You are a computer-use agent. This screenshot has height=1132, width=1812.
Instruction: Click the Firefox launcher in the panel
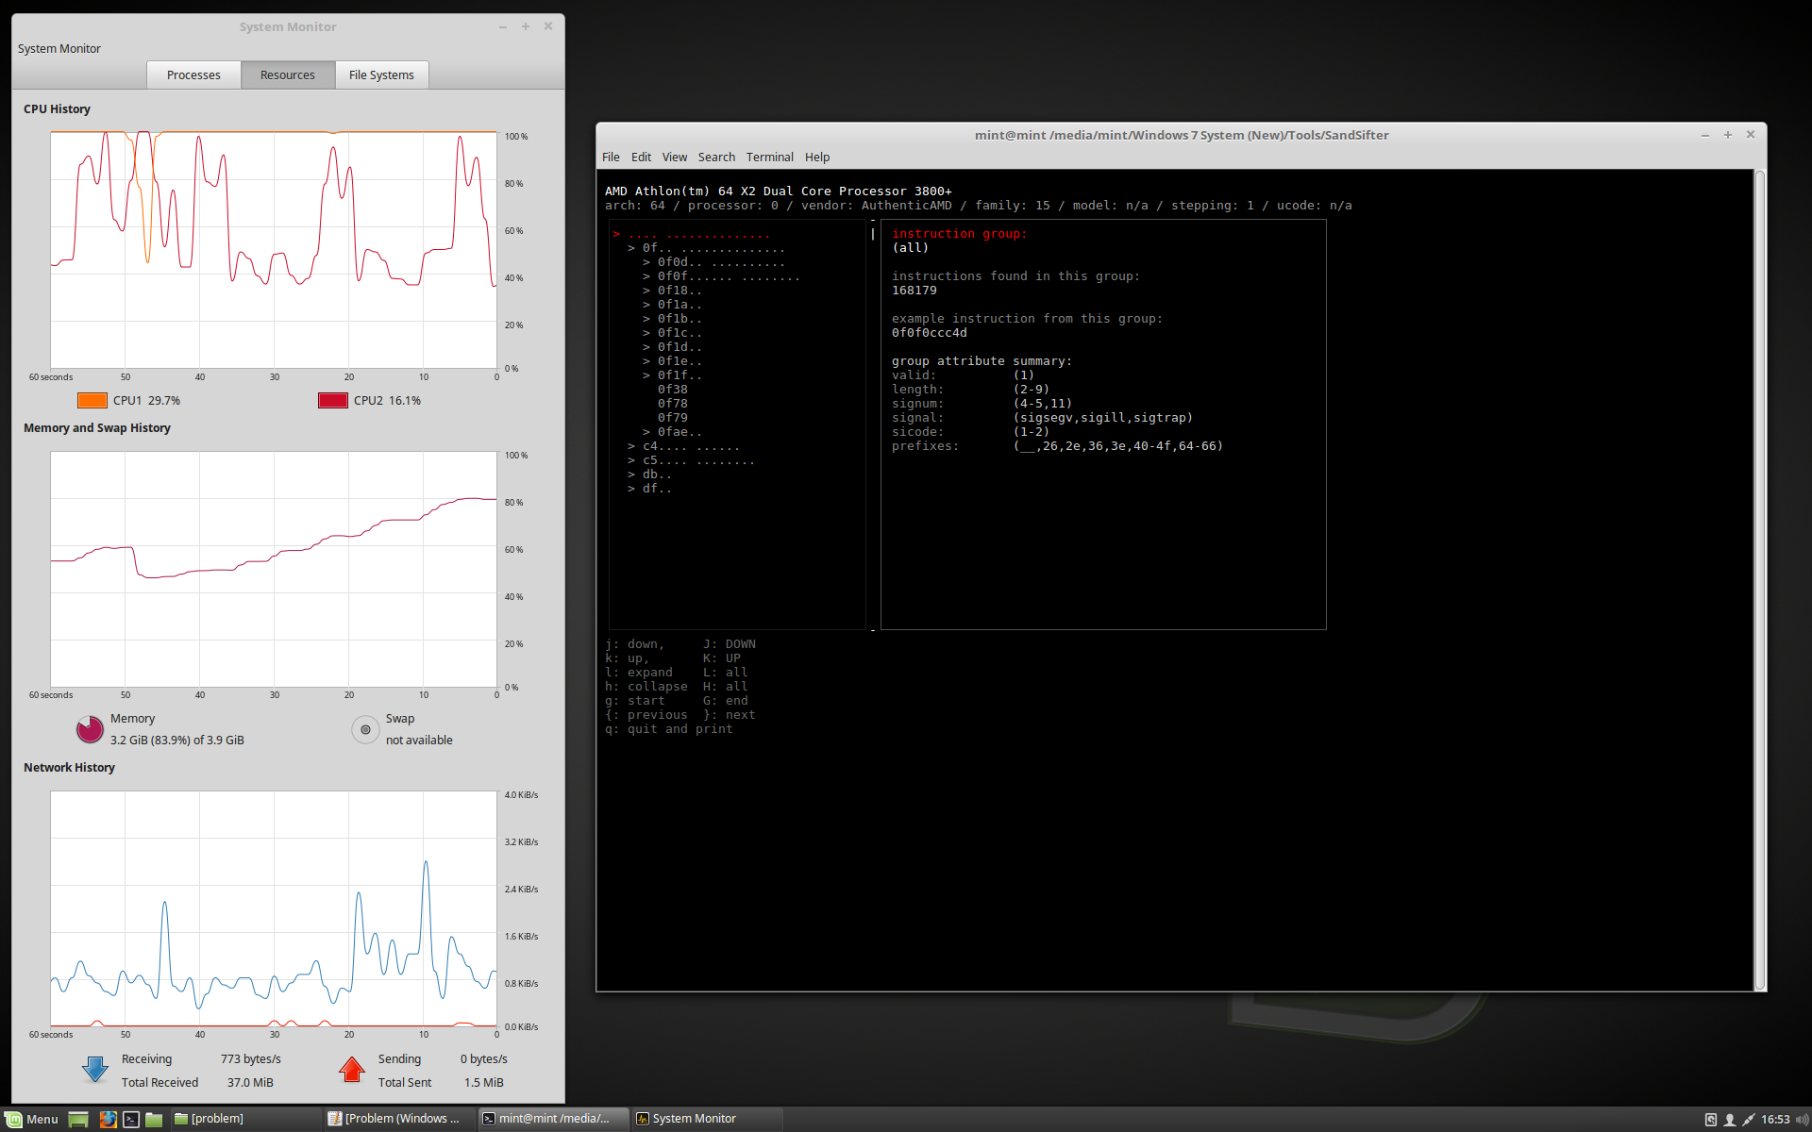click(108, 1119)
